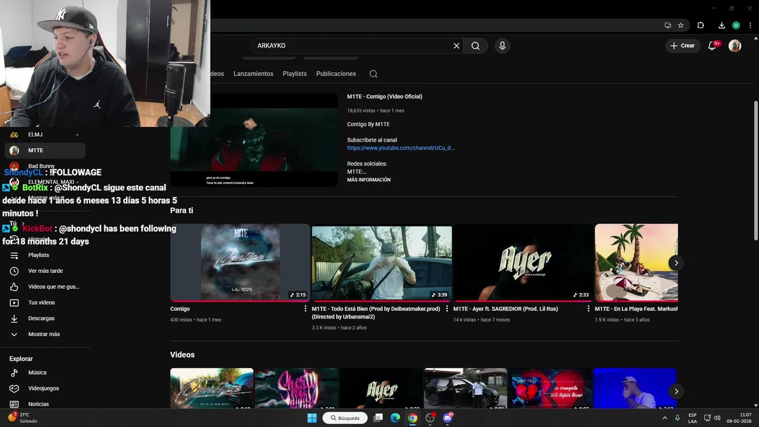Open Task View on taskbar
This screenshot has height=427, width=759.
[378, 418]
